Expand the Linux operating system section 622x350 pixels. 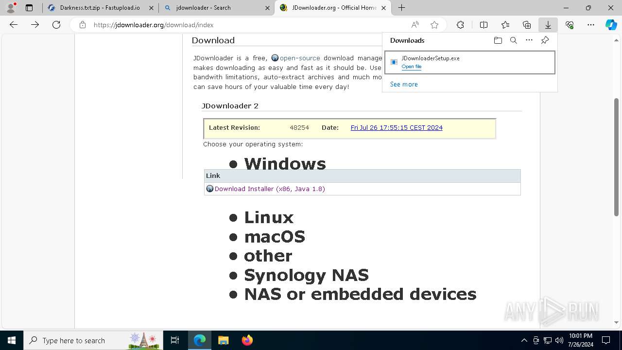[x=269, y=217]
